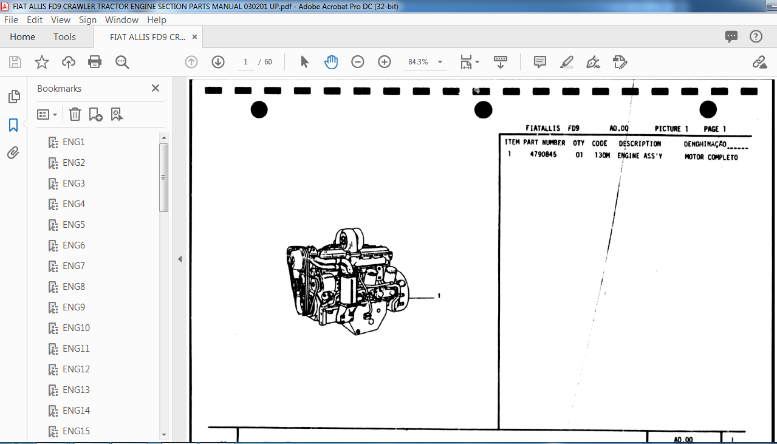Switch to Tools tab

point(64,37)
